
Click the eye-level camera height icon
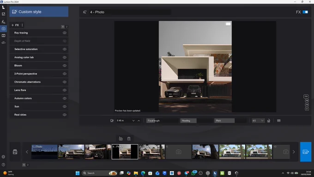point(112,121)
